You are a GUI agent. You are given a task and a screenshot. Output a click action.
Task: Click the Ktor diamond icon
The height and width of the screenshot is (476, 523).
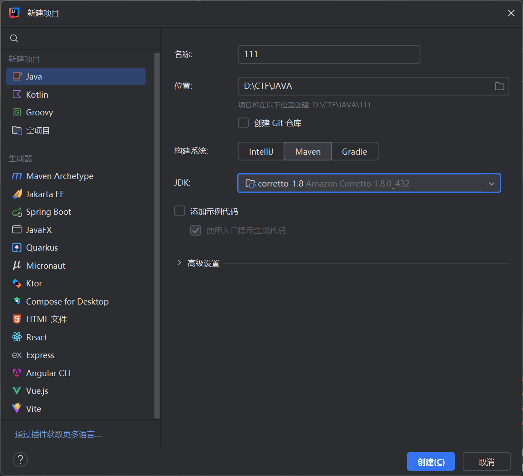17,283
